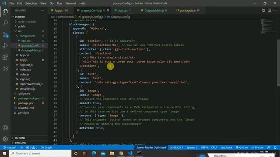Screen dimensions: 280x157
Task: Close the grapesjsConfig.js editor tab
Action: click(x=108, y=10)
